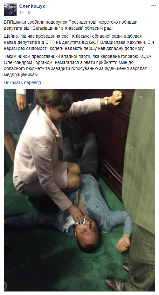
Task: Click the "Показать перевод" translate link
Action: [23, 82]
